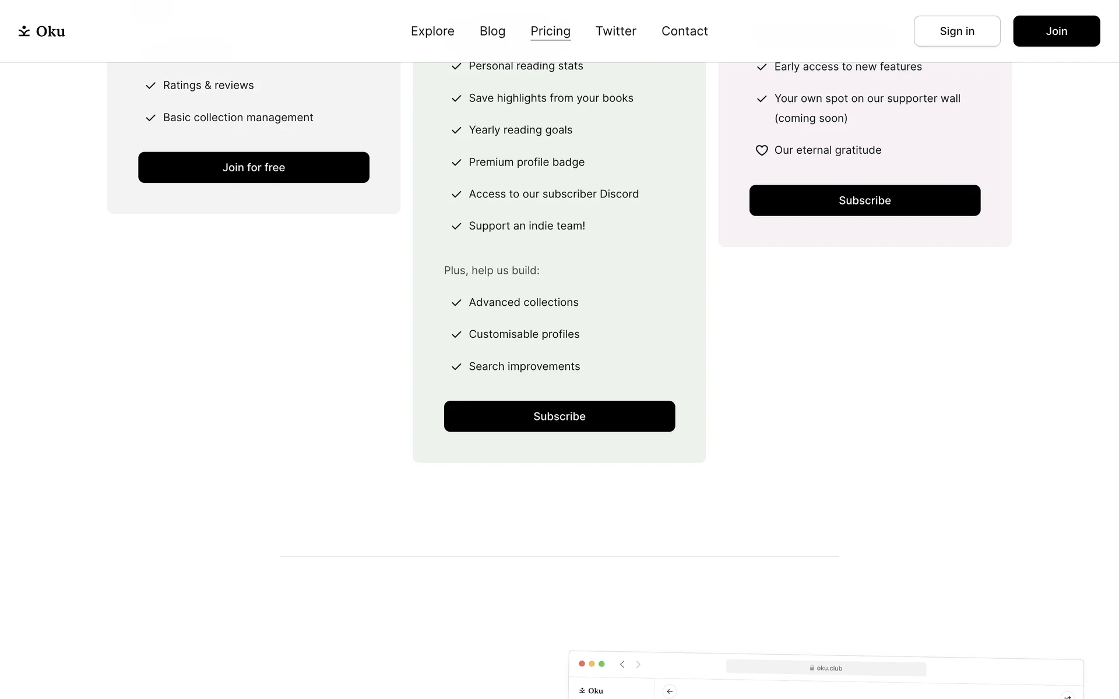
Task: Go to the Blog page
Action: pyautogui.click(x=492, y=31)
